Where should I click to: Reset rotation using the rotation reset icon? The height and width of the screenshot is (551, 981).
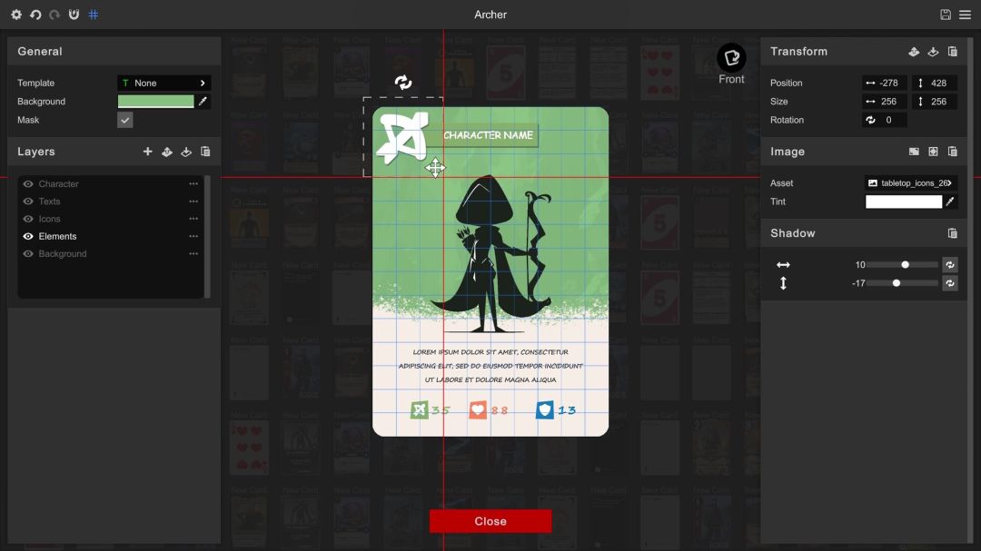click(870, 119)
